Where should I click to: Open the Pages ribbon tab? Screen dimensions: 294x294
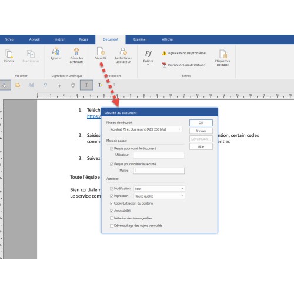(x=83, y=39)
